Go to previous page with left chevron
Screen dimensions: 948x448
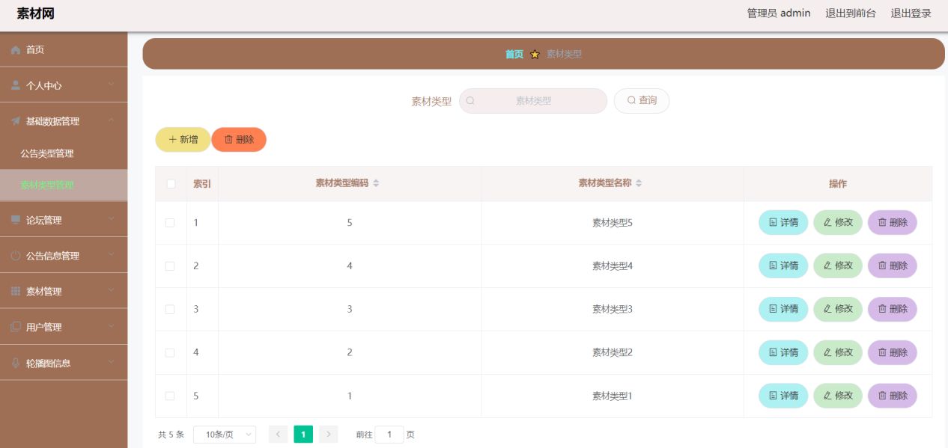pyautogui.click(x=278, y=435)
